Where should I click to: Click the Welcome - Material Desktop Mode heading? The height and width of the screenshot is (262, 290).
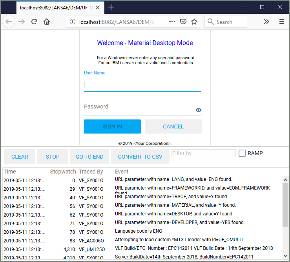[145, 43]
